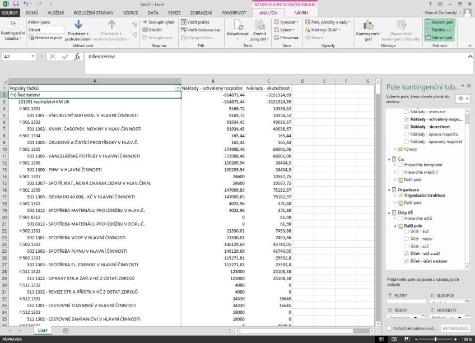Viewport: 475px width, 343px height.
Task: Add a new sheet with plus icon
Action: 66,331
